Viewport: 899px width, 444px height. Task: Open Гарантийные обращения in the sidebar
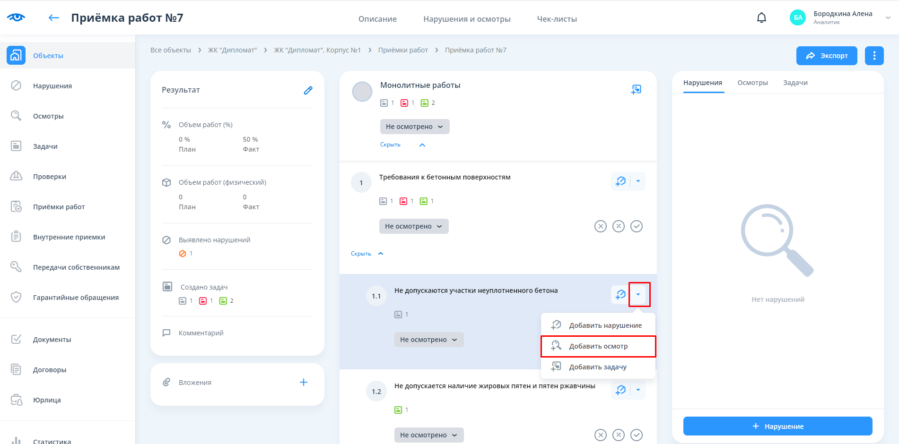pyautogui.click(x=76, y=298)
